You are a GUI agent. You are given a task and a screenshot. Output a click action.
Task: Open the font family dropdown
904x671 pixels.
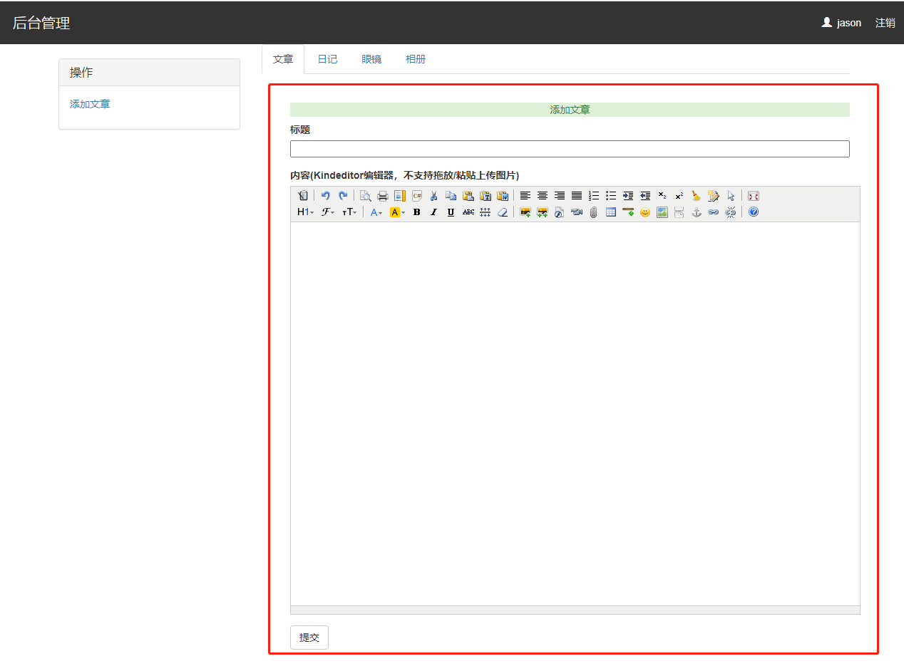pyautogui.click(x=328, y=212)
